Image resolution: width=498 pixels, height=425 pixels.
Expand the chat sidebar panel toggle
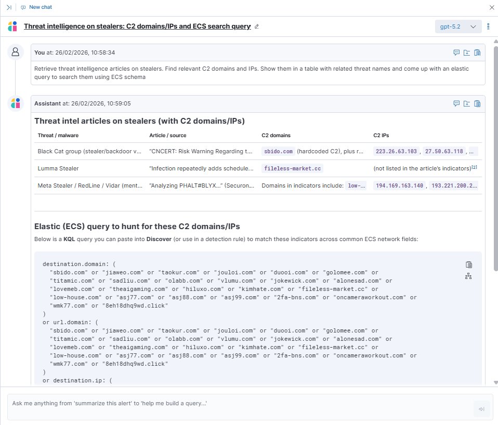click(9, 7)
